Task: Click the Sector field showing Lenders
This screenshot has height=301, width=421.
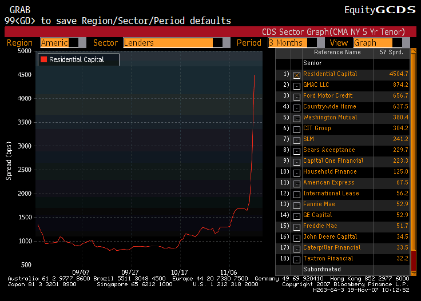Action: (x=173, y=43)
